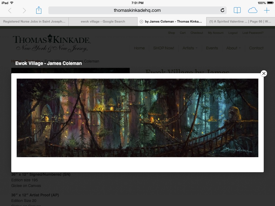This screenshot has height=206, width=275.
Task: Tap the Safari back arrow
Action: tap(10, 10)
